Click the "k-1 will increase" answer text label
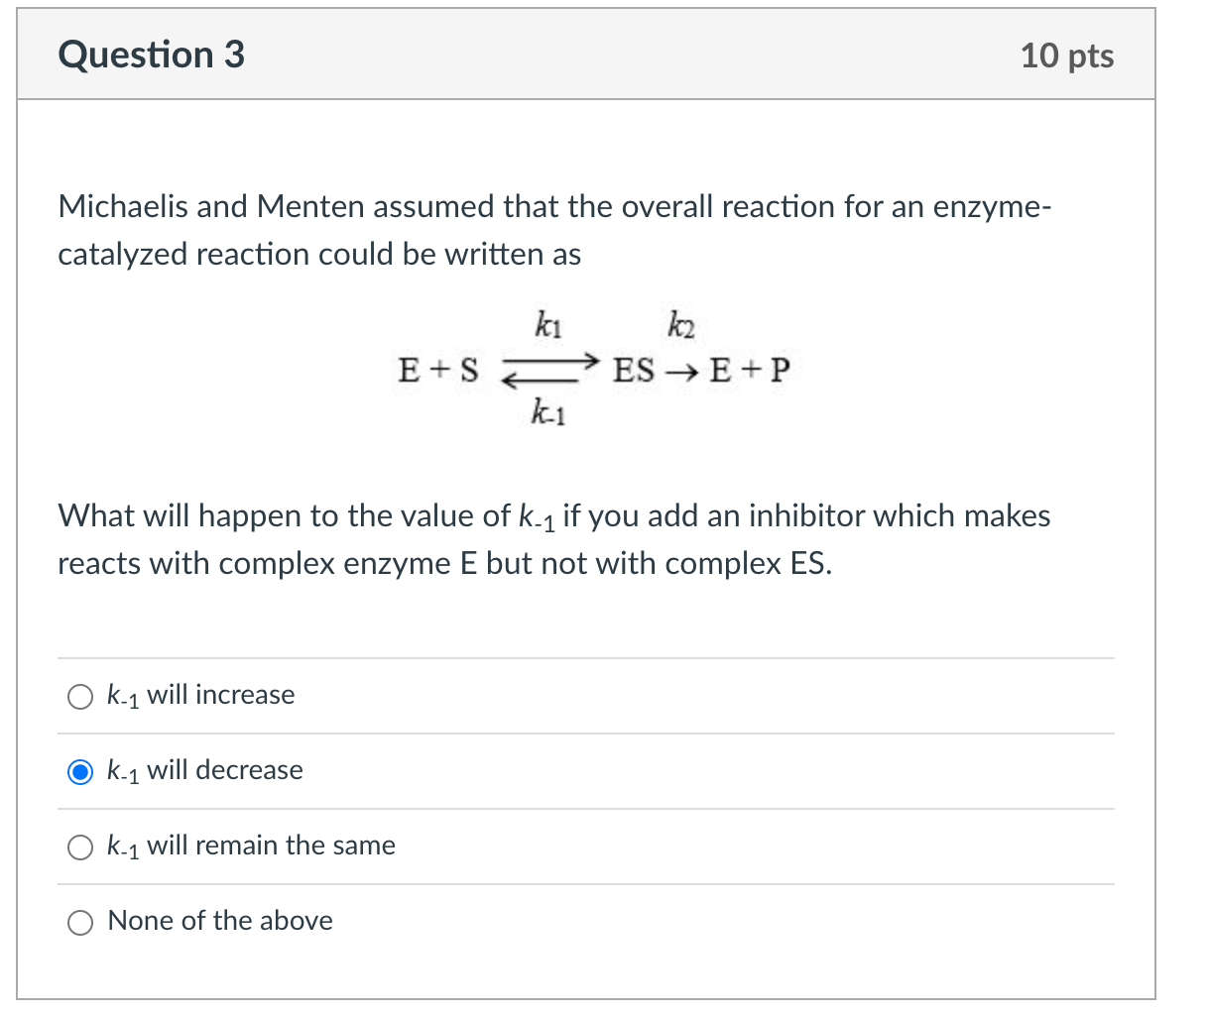1208x1017 pixels. click(200, 696)
